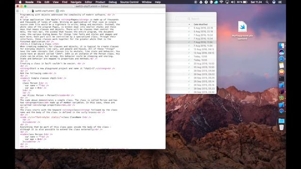Click the volume icon in menu bar
Screen dimensions: 301x169
pyautogui.click(x=233, y=2)
